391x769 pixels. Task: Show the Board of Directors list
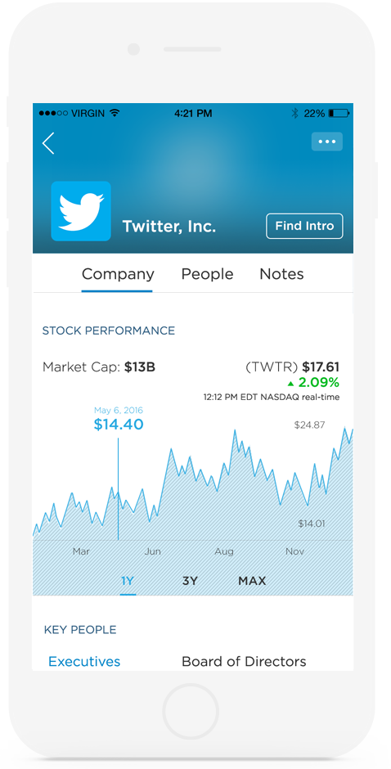tap(244, 661)
